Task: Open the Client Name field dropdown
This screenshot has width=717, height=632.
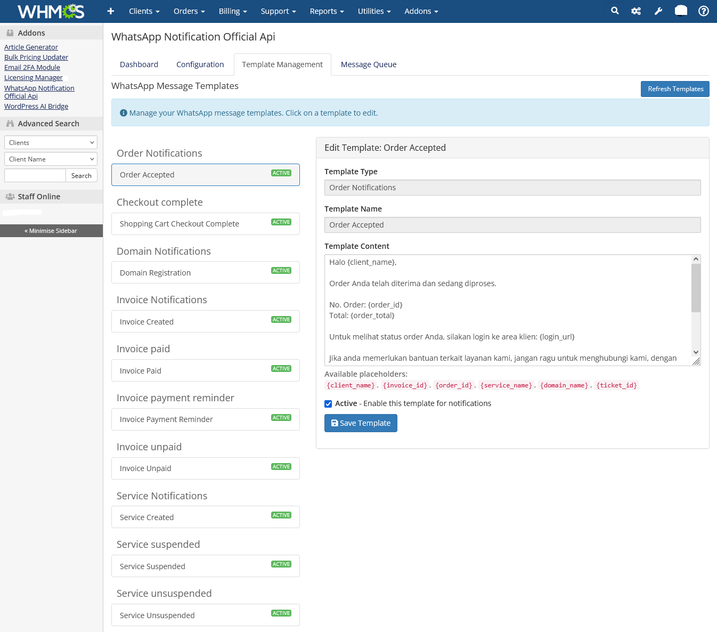Action: click(x=51, y=159)
